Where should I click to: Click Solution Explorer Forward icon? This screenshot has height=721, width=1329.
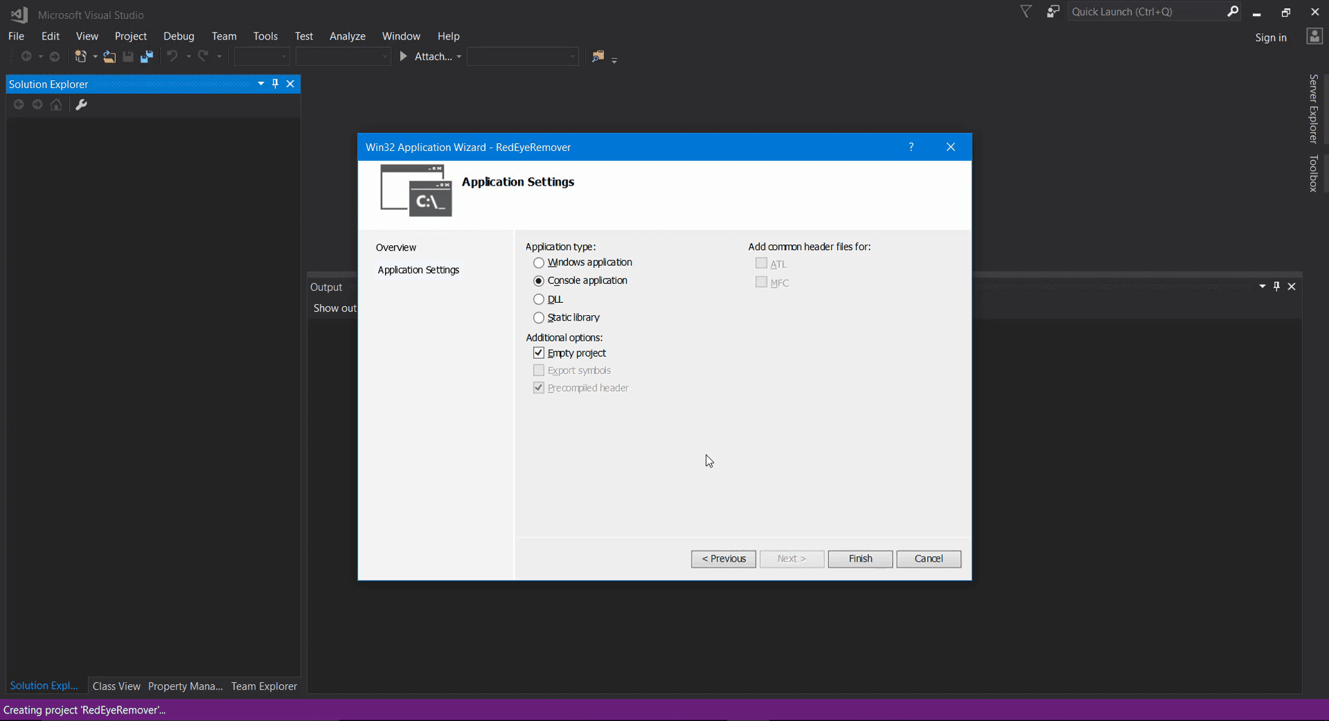[37, 105]
